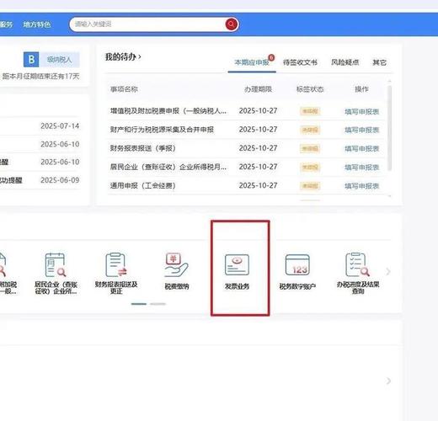Go to second carousel page indicator
The height and width of the screenshot is (421, 438).
point(158,304)
